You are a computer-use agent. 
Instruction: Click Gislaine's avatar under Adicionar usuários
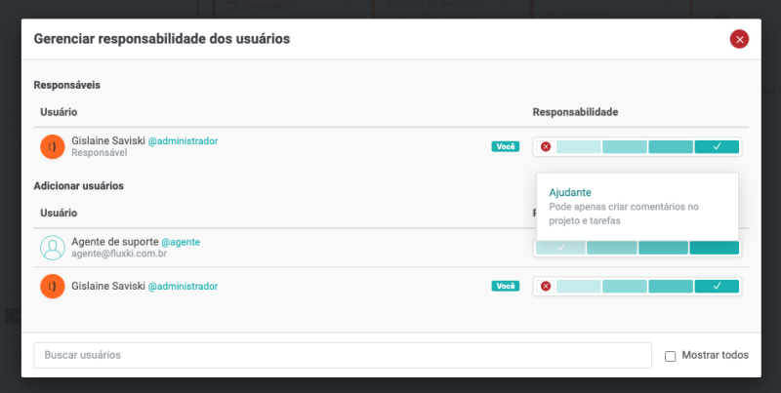pyautogui.click(x=52, y=286)
